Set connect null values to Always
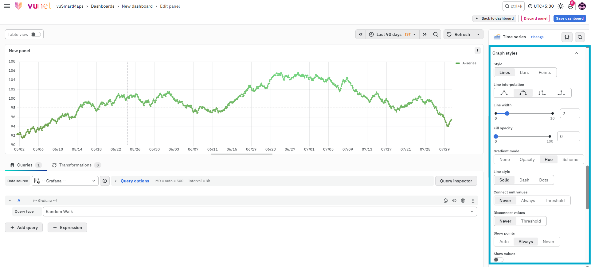 [528, 200]
